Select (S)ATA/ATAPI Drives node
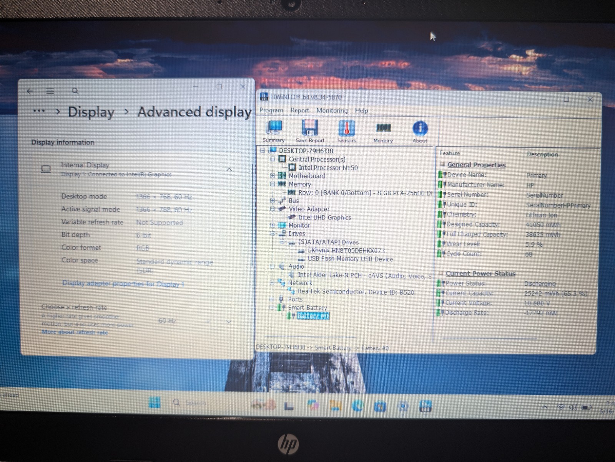The width and height of the screenshot is (615, 462). tap(328, 242)
